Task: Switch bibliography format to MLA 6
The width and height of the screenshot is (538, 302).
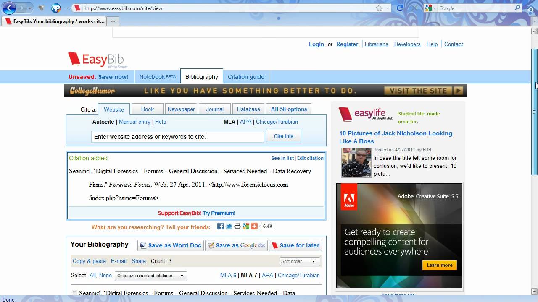Action: (228, 276)
